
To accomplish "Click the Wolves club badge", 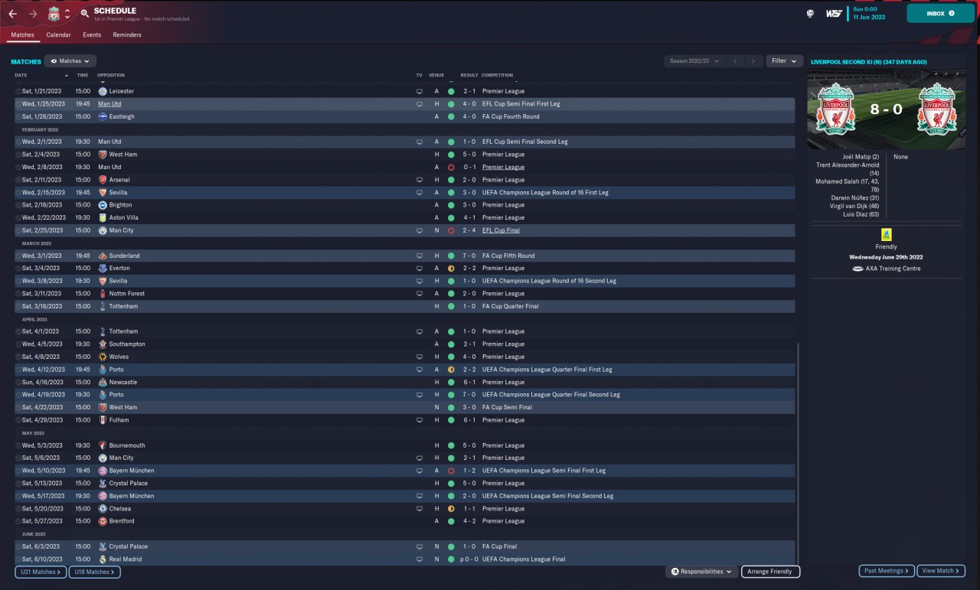I will (x=103, y=357).
